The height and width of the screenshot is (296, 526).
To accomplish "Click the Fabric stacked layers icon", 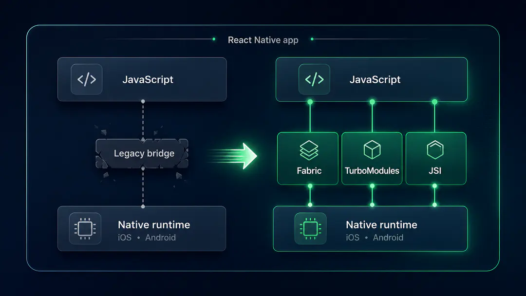I will point(309,150).
